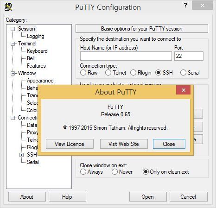Select Session in the category tree
The image size is (216, 208).
coord(26,29)
